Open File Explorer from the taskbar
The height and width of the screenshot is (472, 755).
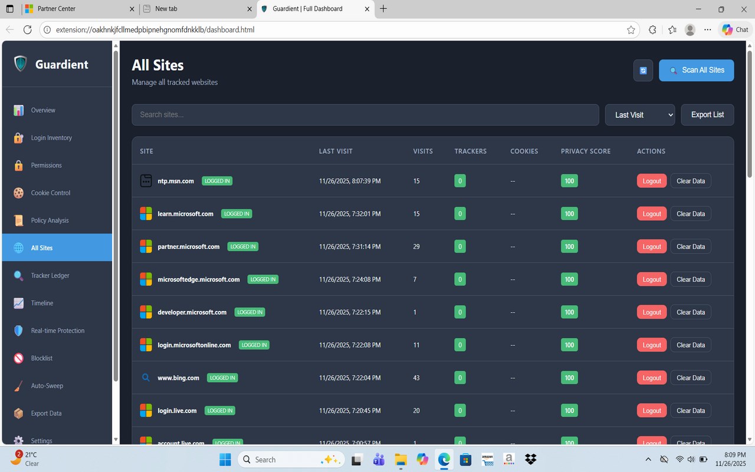(401, 460)
